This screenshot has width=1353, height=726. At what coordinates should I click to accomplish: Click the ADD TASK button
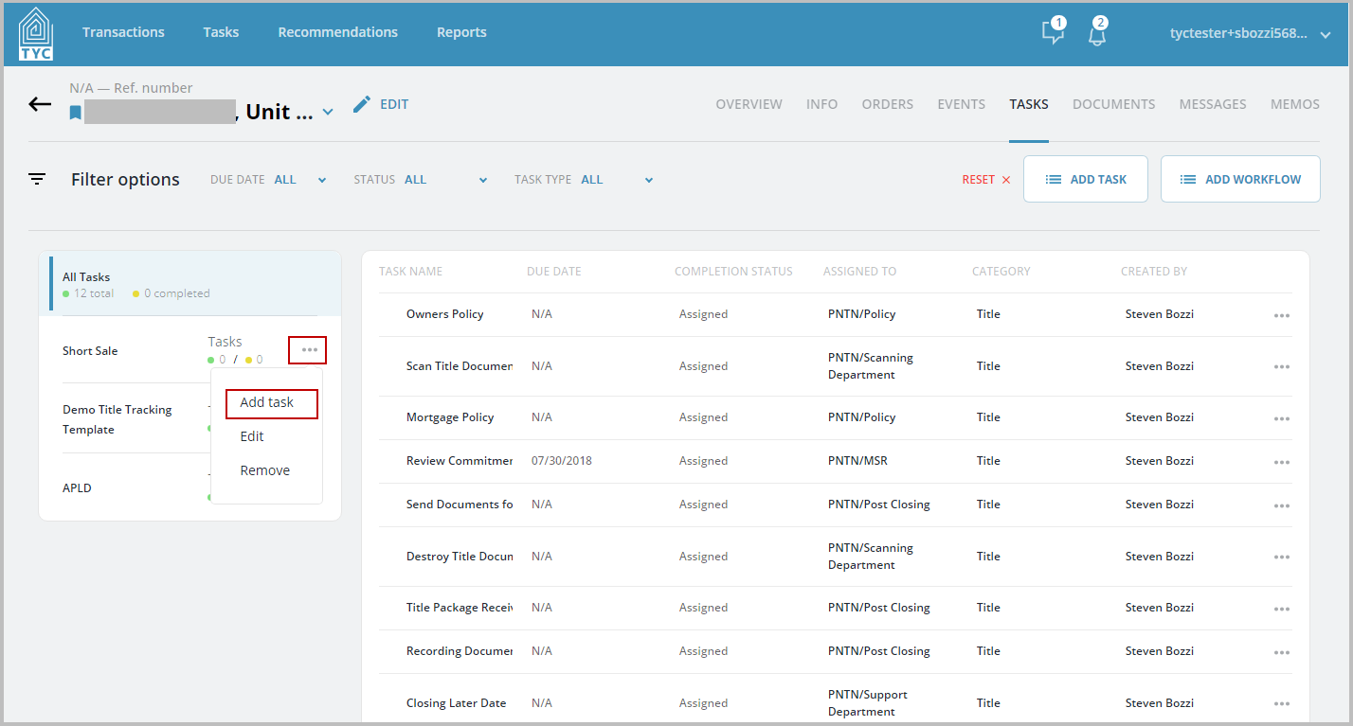pos(1086,179)
